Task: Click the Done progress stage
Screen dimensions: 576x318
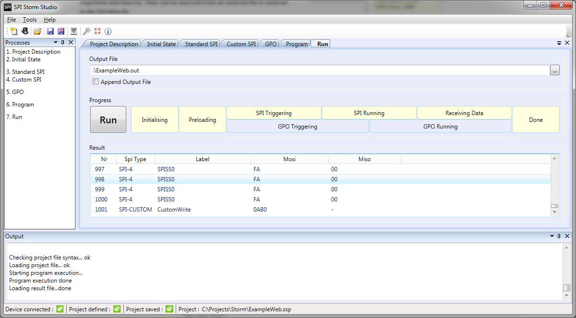Action: point(536,120)
